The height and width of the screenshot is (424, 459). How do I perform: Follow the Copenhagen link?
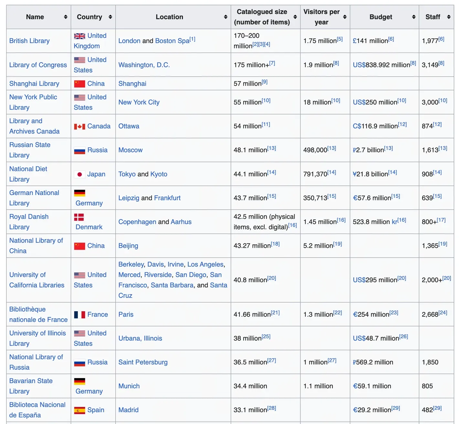pyautogui.click(x=137, y=222)
